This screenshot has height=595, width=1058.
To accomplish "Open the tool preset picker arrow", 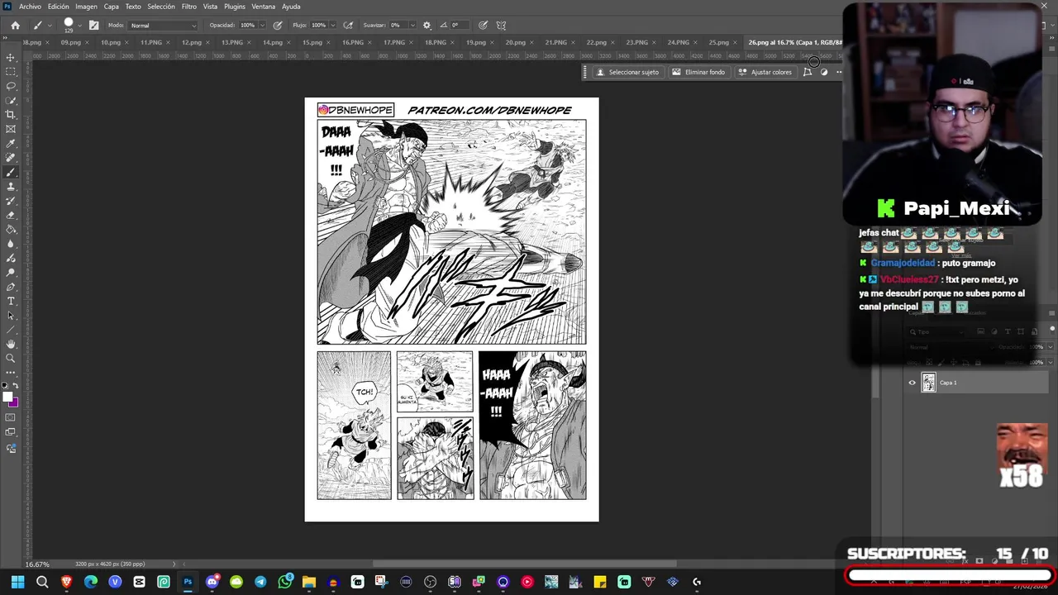I will coord(50,26).
